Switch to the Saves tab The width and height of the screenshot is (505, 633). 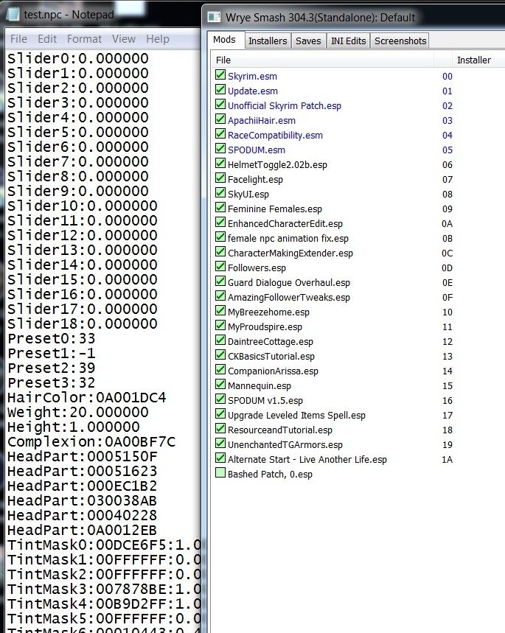308,41
